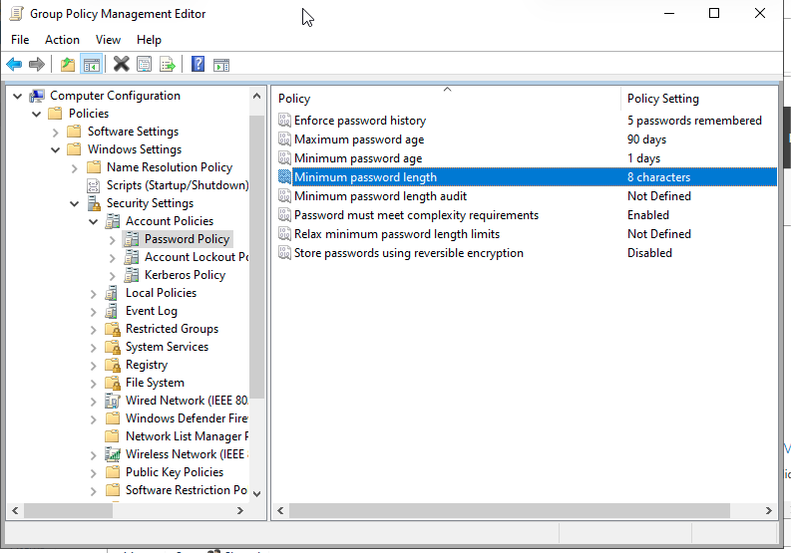Collapse the Policies tree node

click(x=36, y=114)
